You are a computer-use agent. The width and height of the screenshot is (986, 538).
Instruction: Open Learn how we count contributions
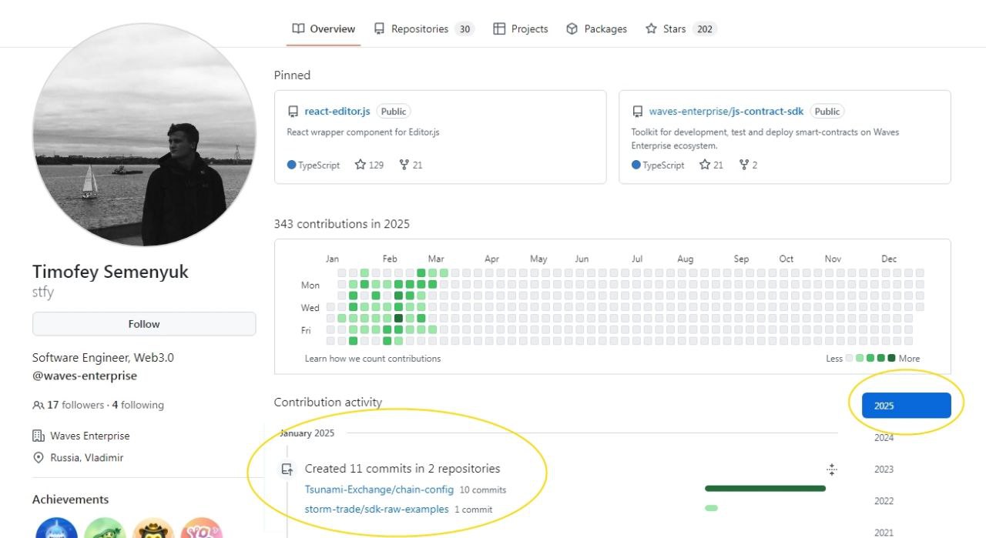click(373, 359)
